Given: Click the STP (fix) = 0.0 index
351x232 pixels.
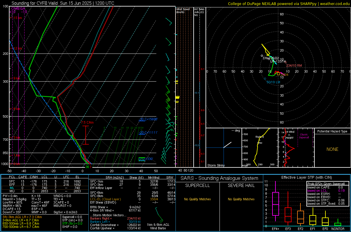Looking at the screenshot, I should coord(72,223).
